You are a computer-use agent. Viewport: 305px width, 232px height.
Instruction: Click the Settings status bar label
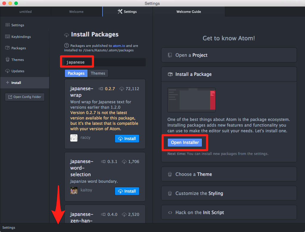click(9, 228)
